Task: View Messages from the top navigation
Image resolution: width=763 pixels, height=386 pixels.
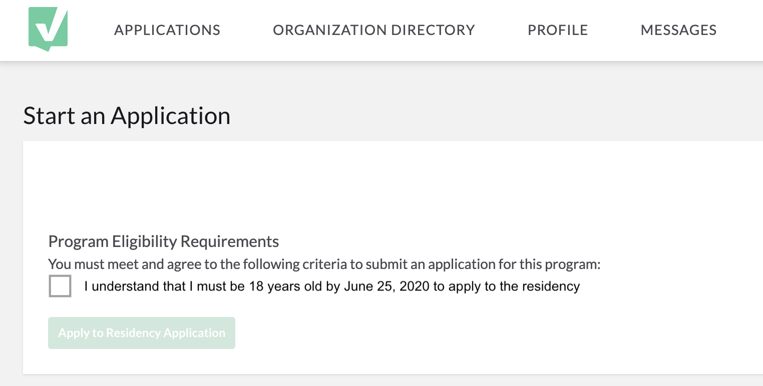Action: coord(678,30)
